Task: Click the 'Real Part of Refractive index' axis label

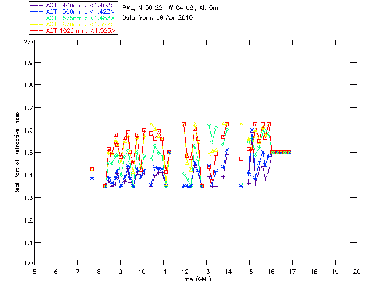Action: tap(17, 153)
